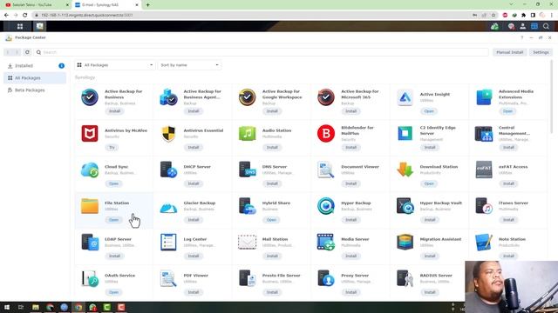Click the DNS Server package icon
The width and height of the screenshot is (558, 313).
(x=248, y=170)
